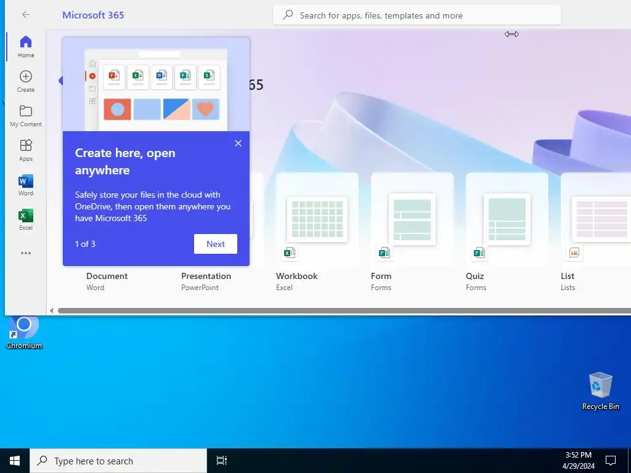Screen dimensions: 631x473
Task: Click the Forms icon on the Quiz card
Action: coord(479,253)
